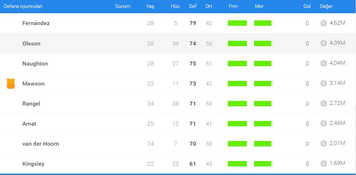Click the Hüc column header
This screenshot has height=175, width=356.
[175, 6]
